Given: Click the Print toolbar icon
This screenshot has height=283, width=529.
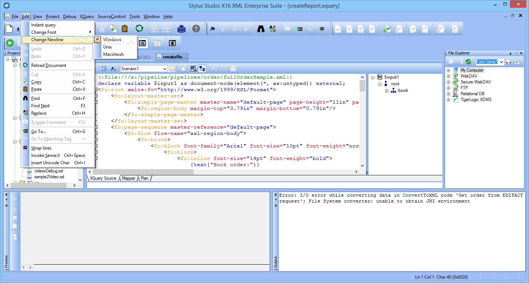Looking at the screenshot, I should coord(181,29).
